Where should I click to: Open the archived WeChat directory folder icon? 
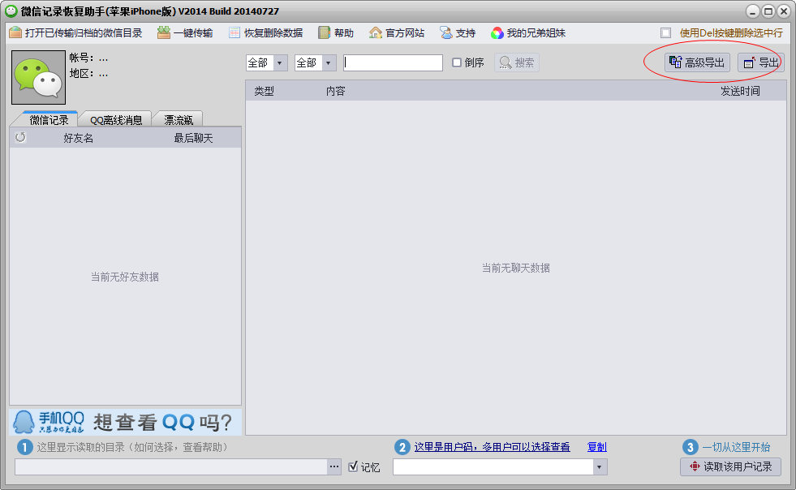[x=15, y=33]
